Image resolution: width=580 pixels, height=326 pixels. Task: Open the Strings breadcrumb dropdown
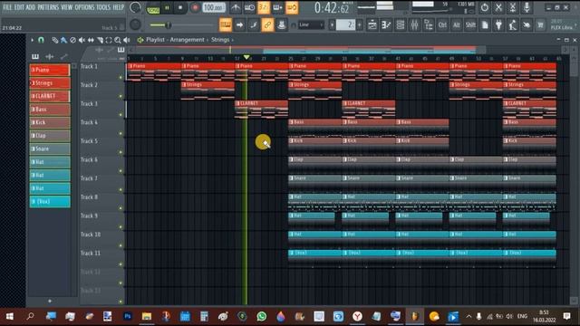[220, 40]
